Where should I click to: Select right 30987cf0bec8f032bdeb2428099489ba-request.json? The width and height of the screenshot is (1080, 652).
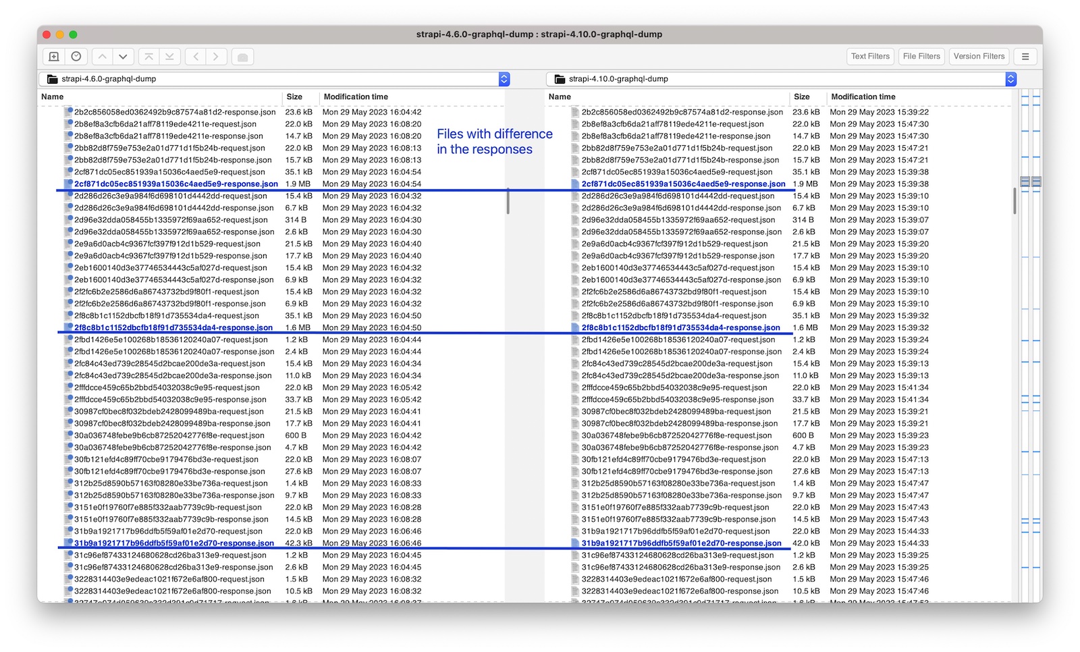676,411
